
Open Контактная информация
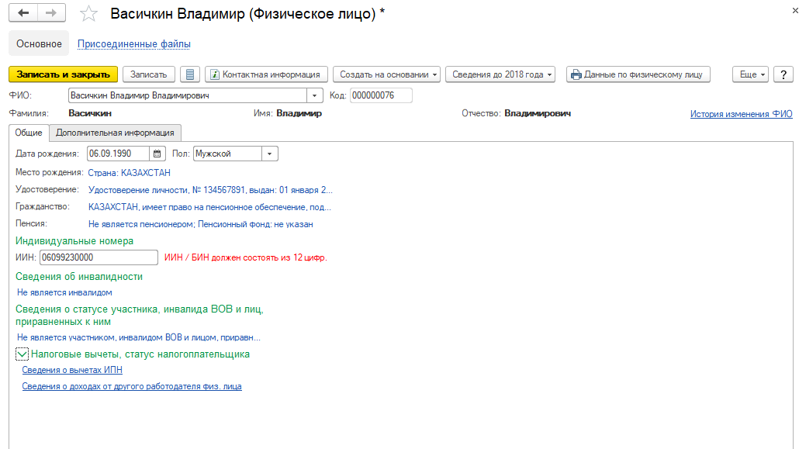coord(266,74)
